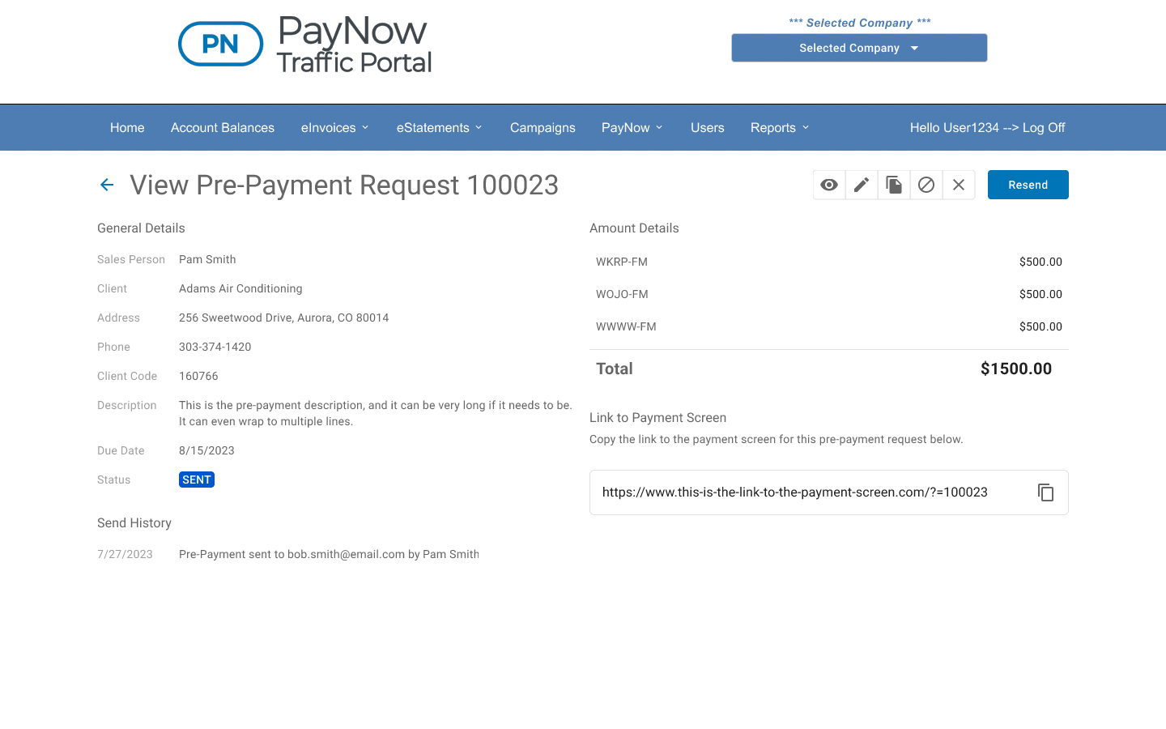Click the $1500.00 total amount
The image size is (1166, 729).
[1016, 369]
